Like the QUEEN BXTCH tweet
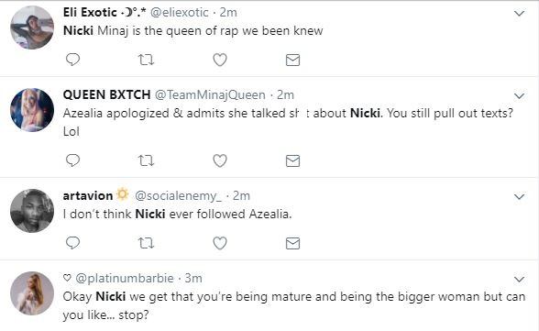The width and height of the screenshot is (539, 331). coord(220,160)
